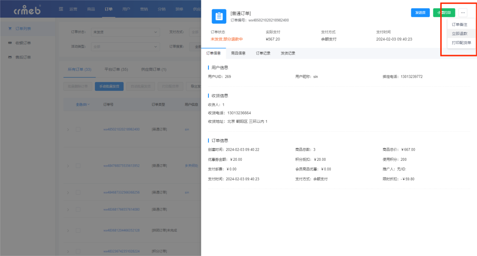Tick checkbox for order wx484687332566368256

(x=78, y=192)
